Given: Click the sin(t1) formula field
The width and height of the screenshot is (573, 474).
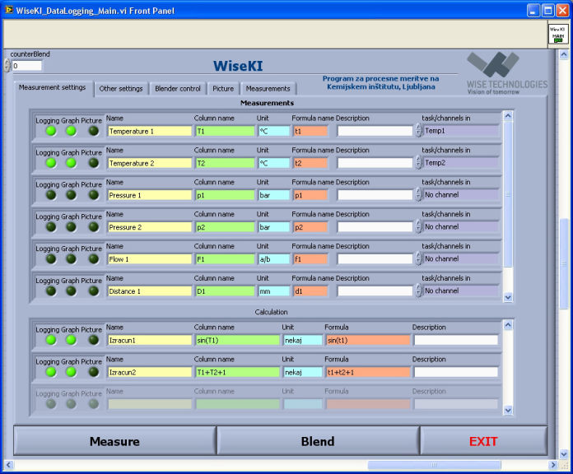Looking at the screenshot, I should point(368,341).
